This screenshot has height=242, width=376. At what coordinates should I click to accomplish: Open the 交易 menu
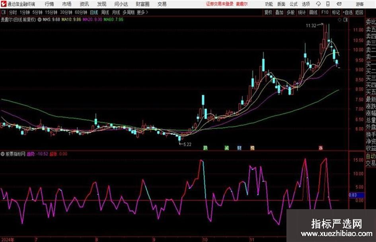point(162,4)
